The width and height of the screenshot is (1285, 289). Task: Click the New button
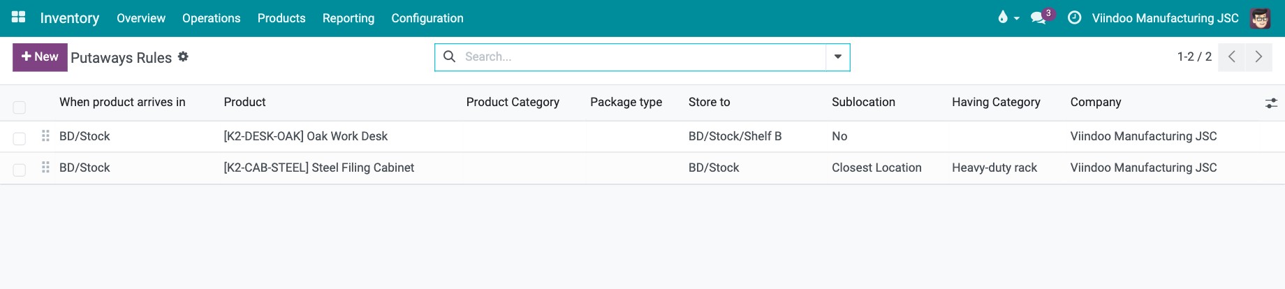click(x=40, y=57)
